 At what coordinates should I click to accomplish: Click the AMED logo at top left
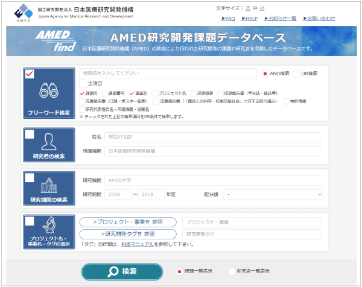tap(22, 13)
